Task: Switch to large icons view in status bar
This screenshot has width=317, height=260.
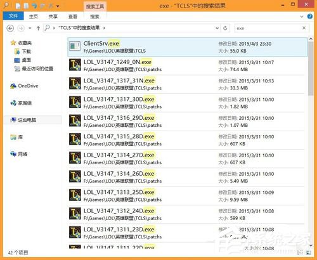Action: [x=308, y=252]
